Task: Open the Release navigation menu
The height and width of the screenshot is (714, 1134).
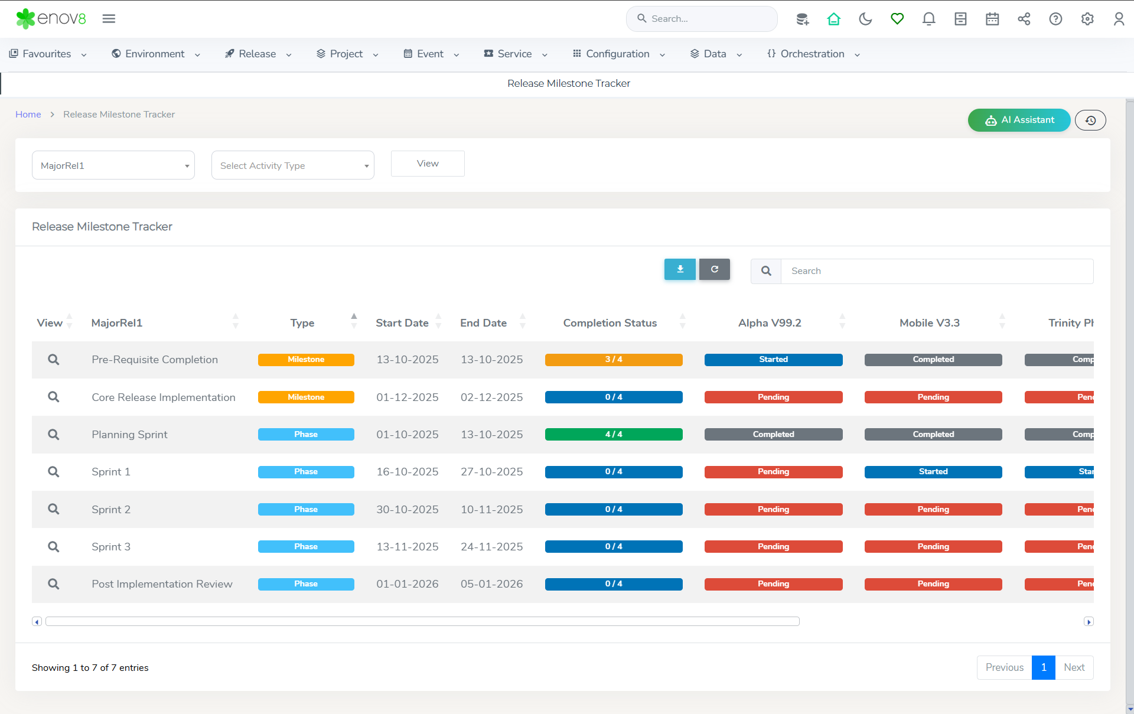Action: (x=258, y=54)
